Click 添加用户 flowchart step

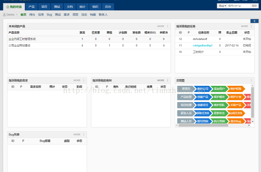[x=219, y=89]
